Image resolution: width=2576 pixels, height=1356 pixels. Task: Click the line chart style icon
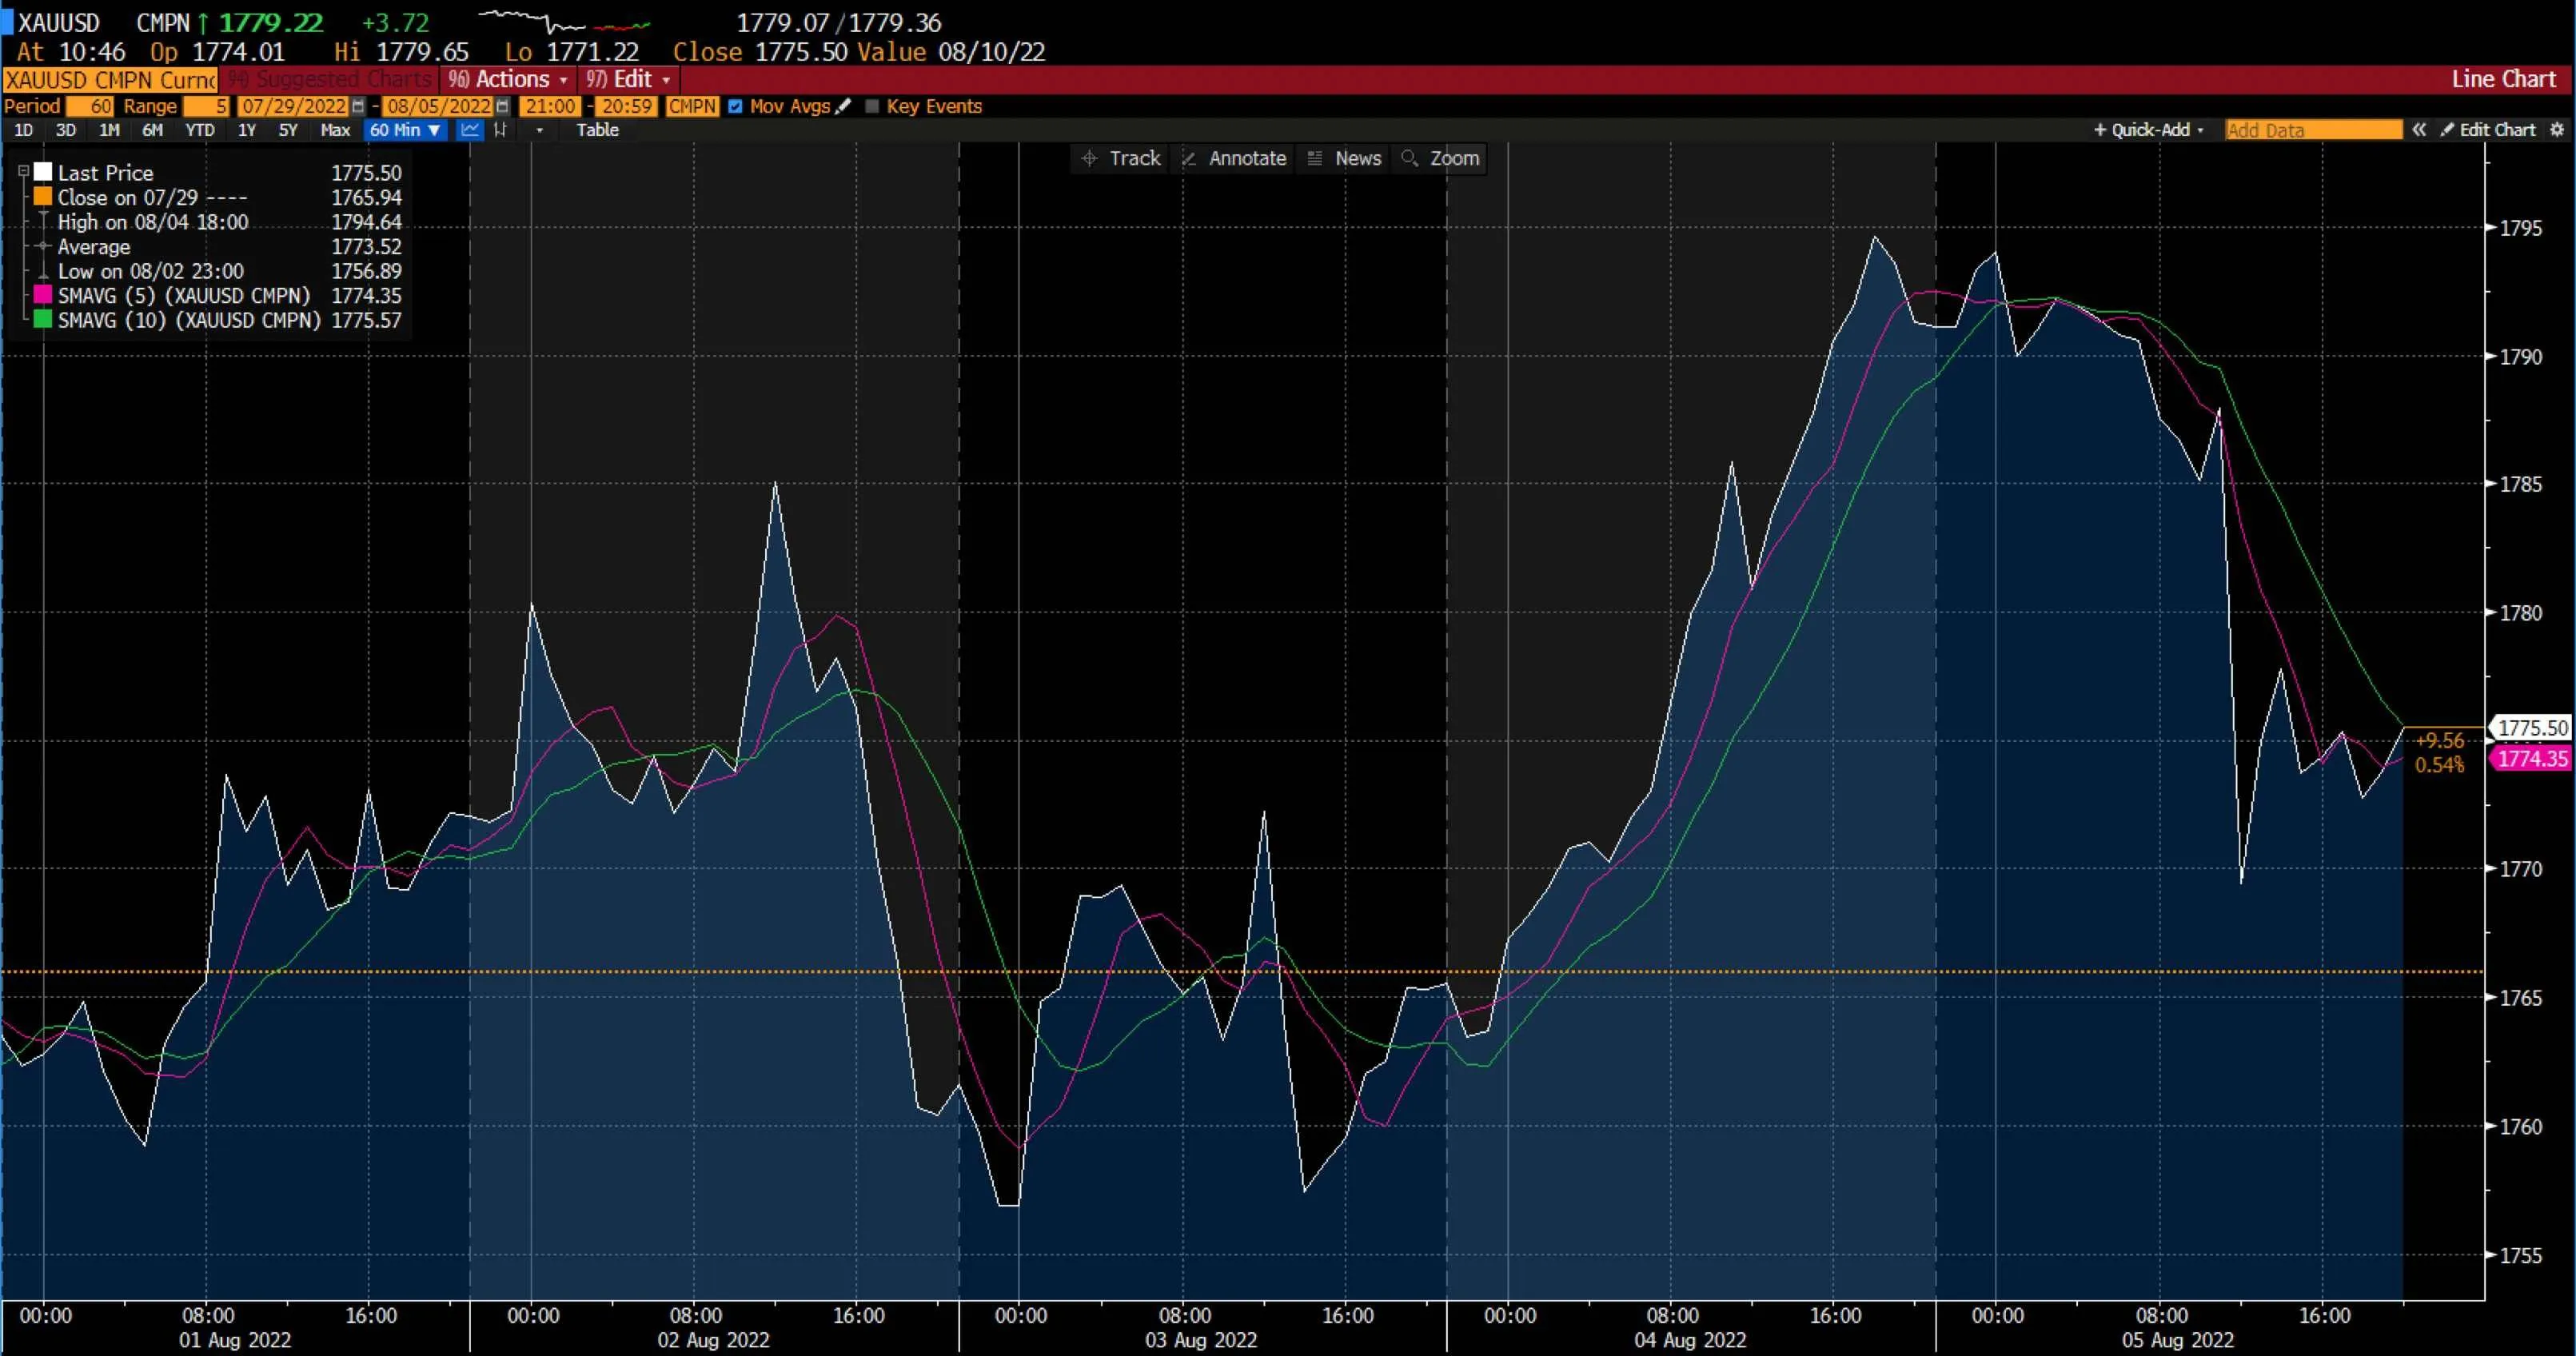(x=469, y=130)
